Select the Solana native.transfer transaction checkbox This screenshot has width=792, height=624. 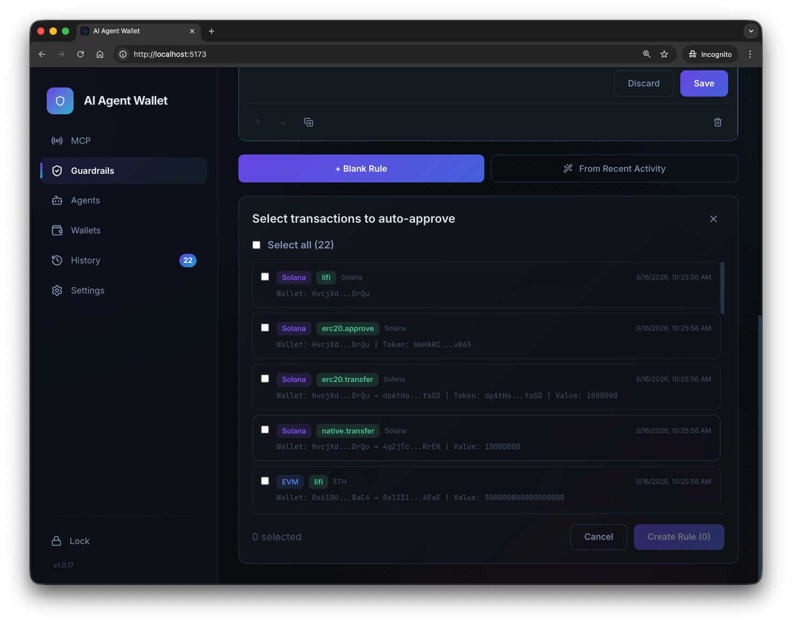pos(265,430)
